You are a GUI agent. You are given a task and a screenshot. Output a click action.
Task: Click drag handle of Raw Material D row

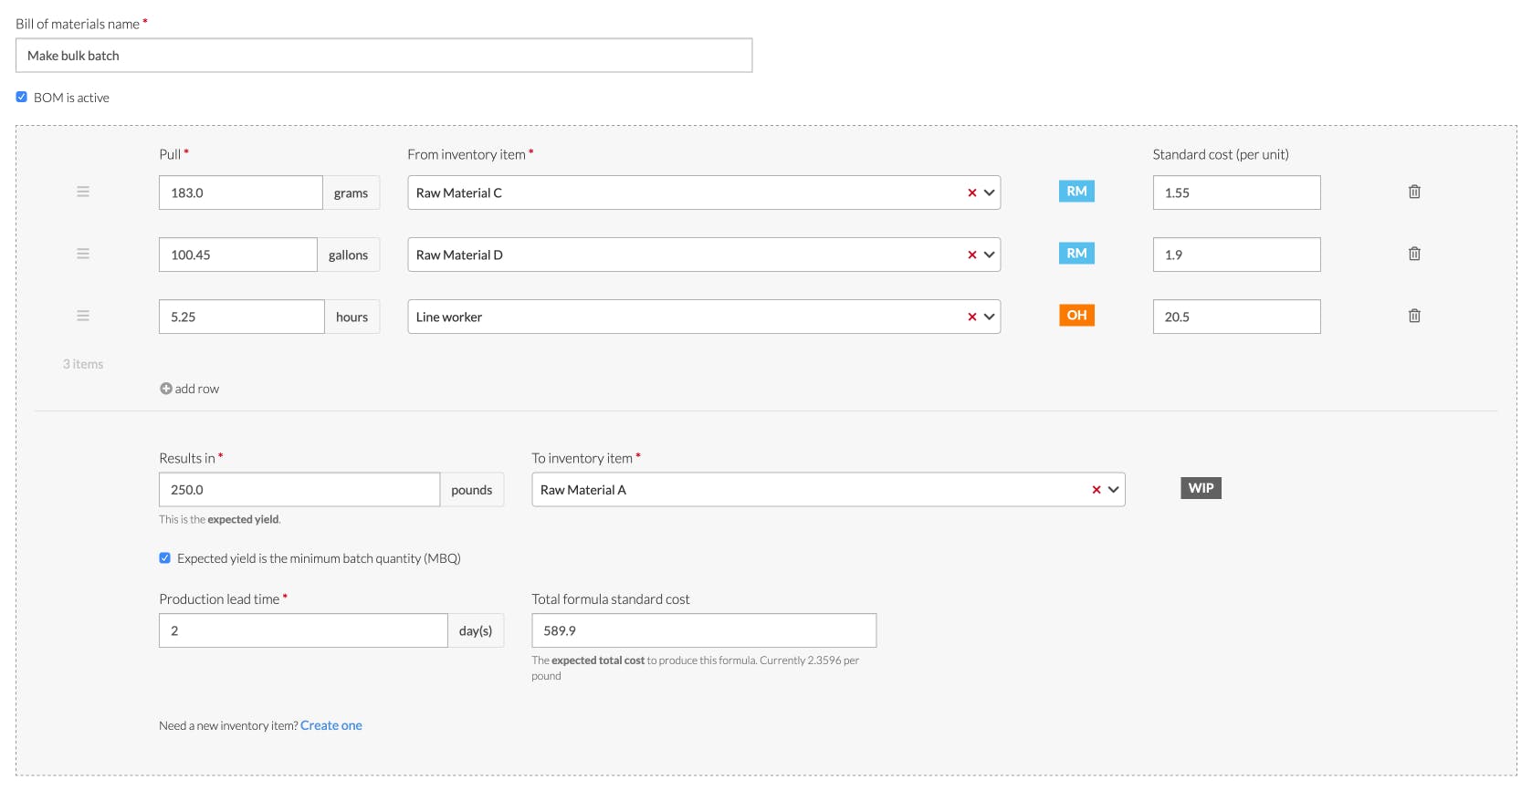83,254
